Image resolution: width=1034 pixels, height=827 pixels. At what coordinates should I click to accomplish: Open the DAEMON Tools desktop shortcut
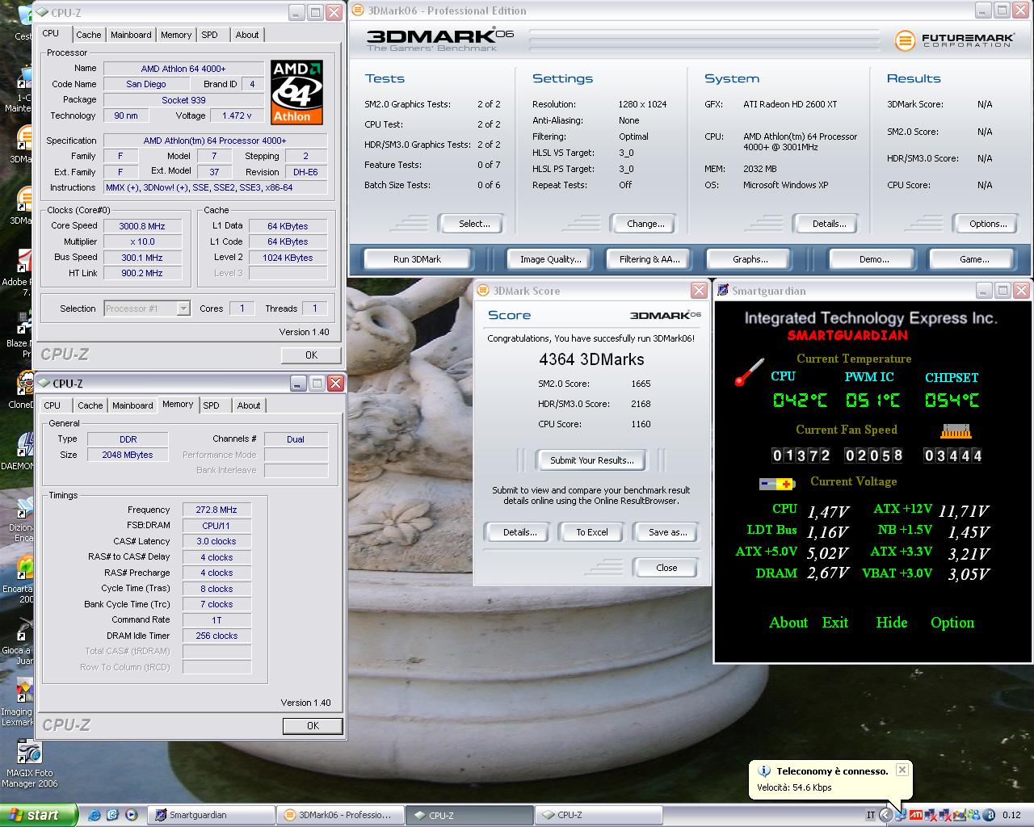tap(26, 445)
